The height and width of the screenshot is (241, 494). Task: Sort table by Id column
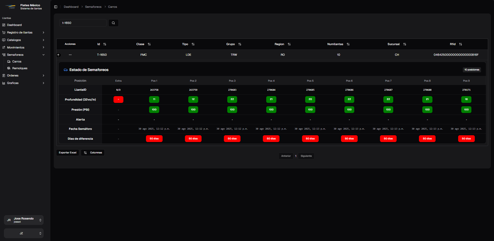click(105, 44)
